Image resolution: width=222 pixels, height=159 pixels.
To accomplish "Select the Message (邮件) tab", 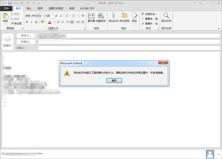I will (18, 8).
